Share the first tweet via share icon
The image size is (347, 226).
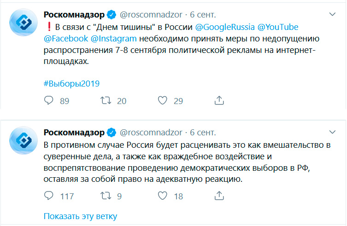coord(219,100)
